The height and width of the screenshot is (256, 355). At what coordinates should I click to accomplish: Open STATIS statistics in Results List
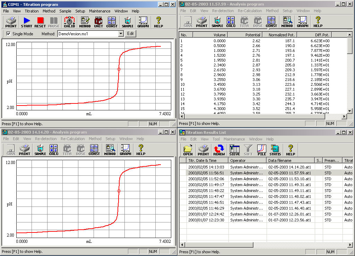pos(275,150)
